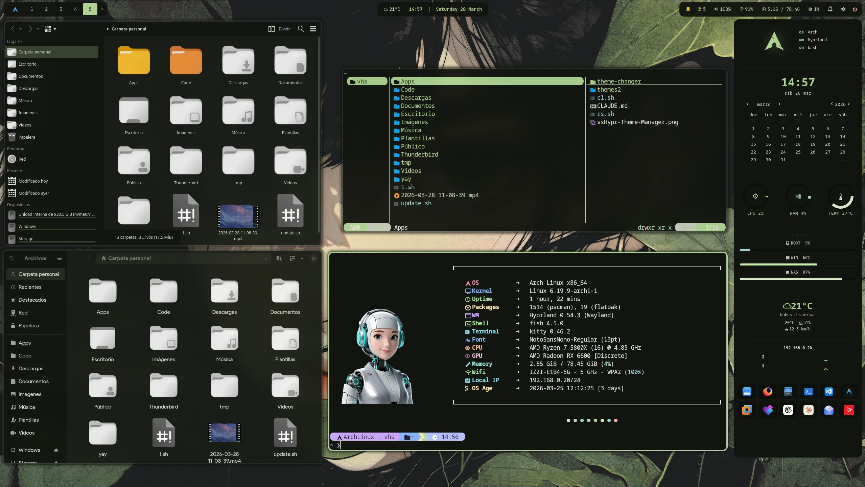This screenshot has height=487, width=865.
Task: Launch the blue terminal app icon
Action: 808,392
